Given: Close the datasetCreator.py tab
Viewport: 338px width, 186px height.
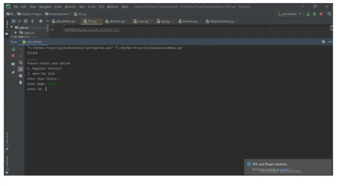Looking at the screenshot, I should (237, 21).
